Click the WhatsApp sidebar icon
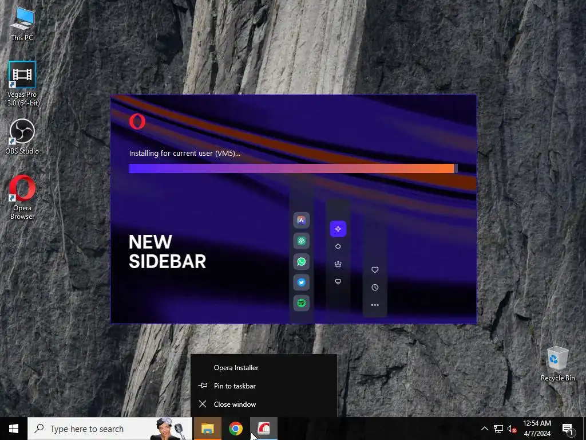Screen dimensions: 586x440 (x=301, y=261)
